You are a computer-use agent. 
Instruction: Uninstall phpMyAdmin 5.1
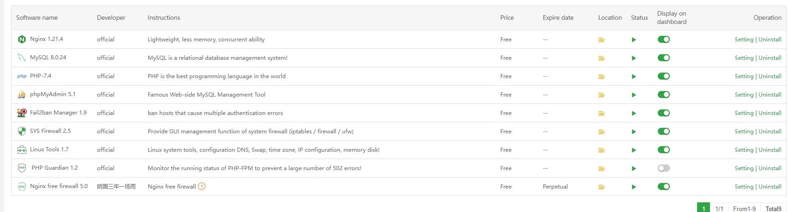tap(770, 95)
